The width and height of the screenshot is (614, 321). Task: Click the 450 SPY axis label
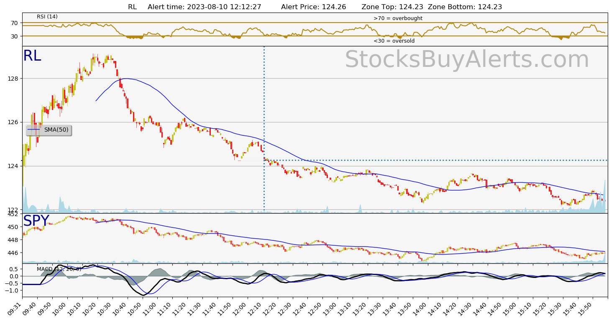(13, 227)
